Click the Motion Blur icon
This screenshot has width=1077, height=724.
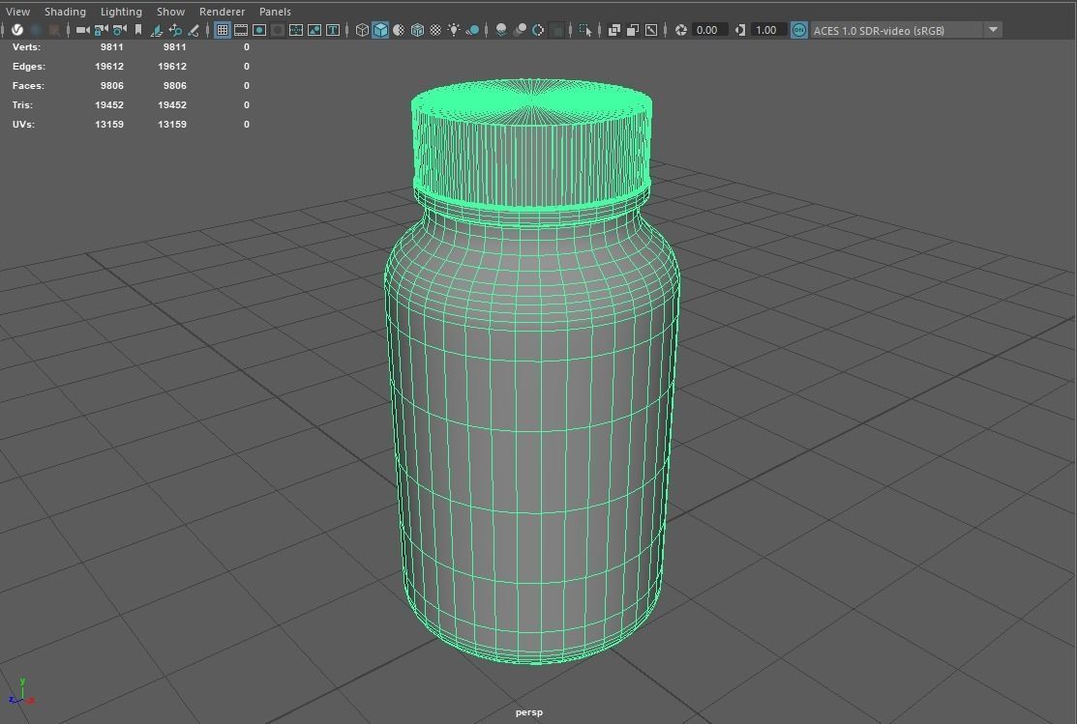coord(520,30)
